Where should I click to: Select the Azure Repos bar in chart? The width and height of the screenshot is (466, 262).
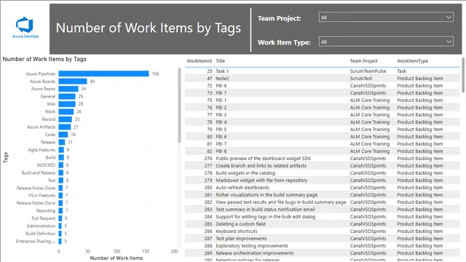click(68, 89)
